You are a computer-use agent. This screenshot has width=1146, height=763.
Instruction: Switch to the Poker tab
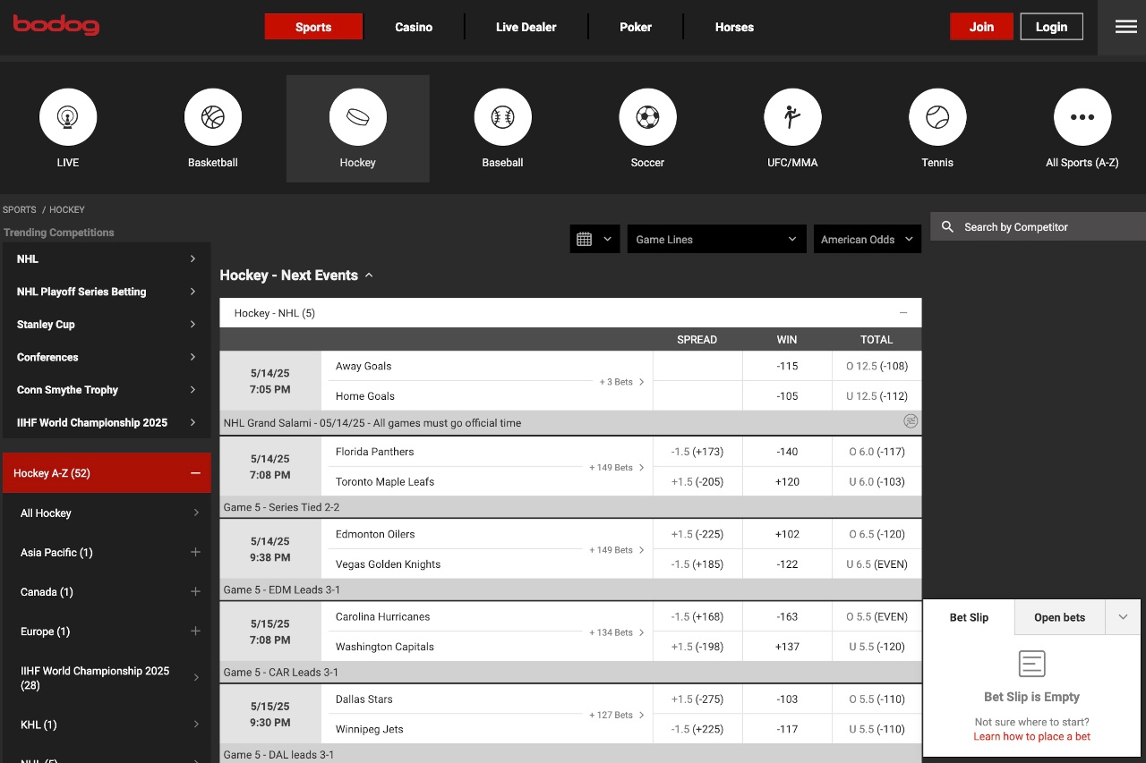tap(636, 27)
